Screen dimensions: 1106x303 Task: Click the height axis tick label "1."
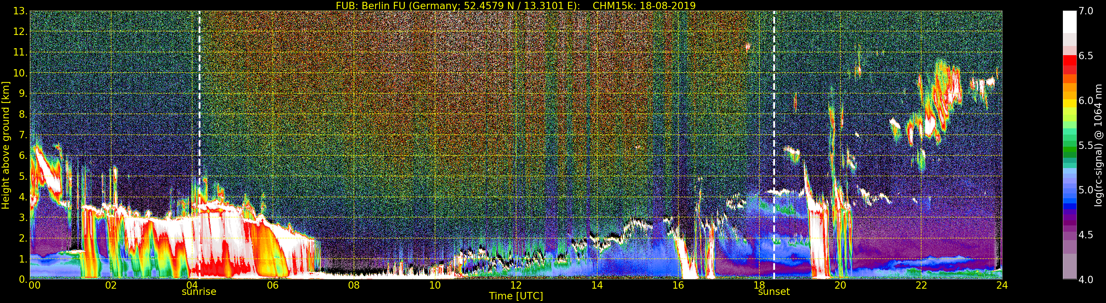tap(23, 259)
